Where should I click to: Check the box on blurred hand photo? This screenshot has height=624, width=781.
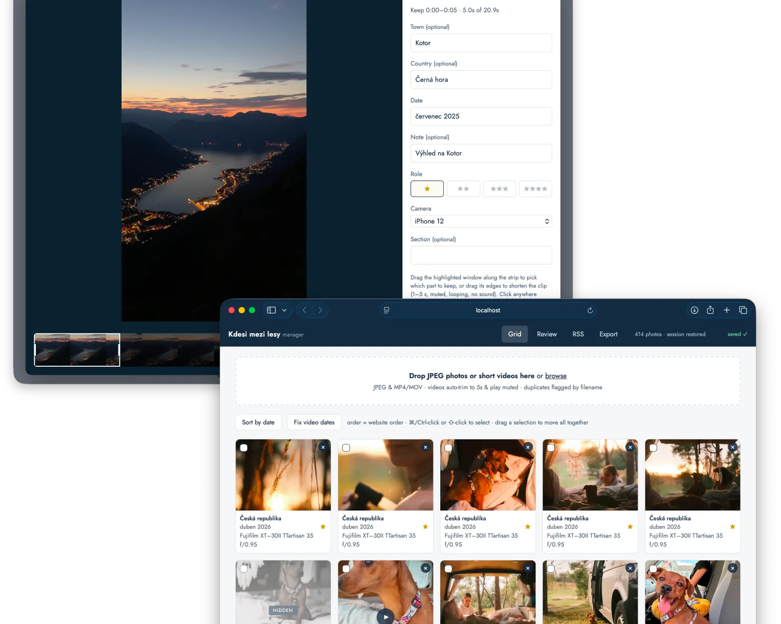[x=346, y=448]
